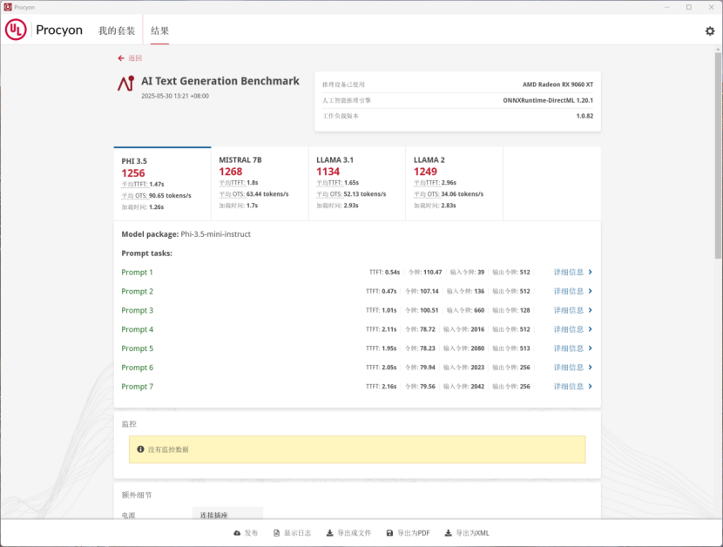The image size is (723, 547).
Task: Click the AI benchmark logo icon
Action: coord(125,84)
